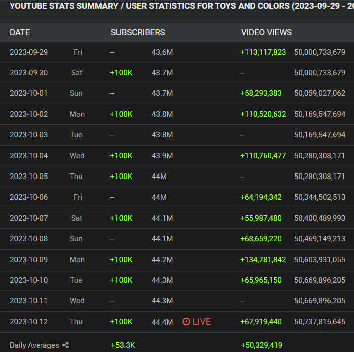Click the +110,760,477 views gain value

(263, 156)
